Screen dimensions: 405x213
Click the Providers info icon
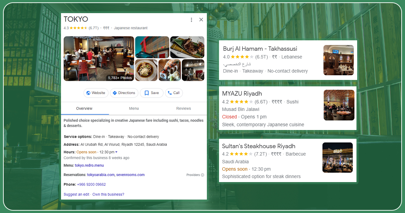tap(202, 175)
